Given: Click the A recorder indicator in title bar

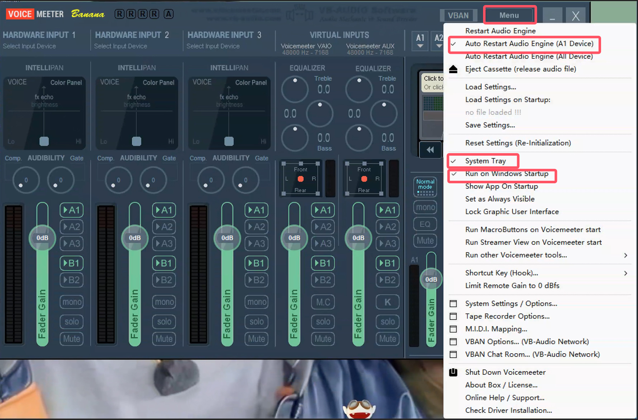Looking at the screenshot, I should [x=169, y=14].
